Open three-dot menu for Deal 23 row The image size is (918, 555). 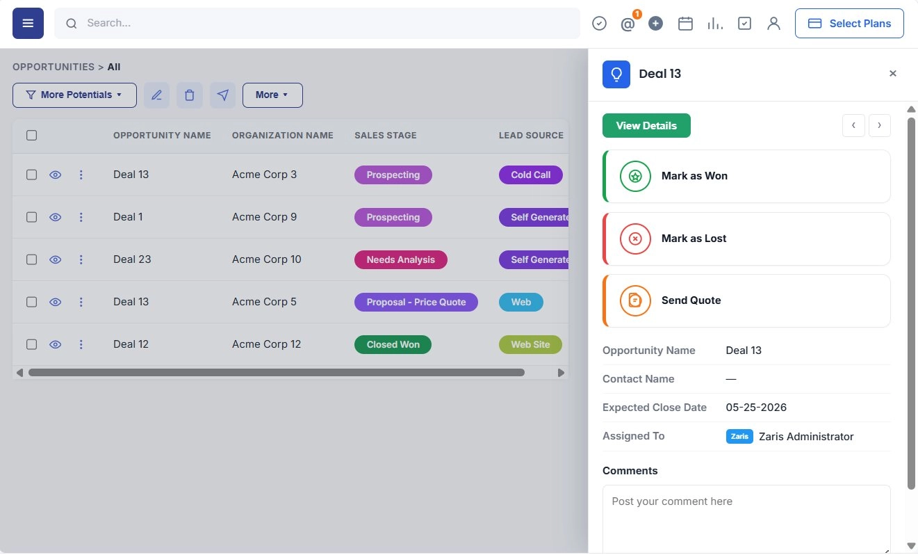coord(81,259)
